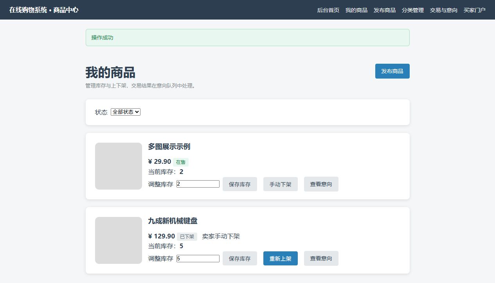Click the 操作成功 success message
Image resolution: width=495 pixels, height=283 pixels.
[x=248, y=38]
